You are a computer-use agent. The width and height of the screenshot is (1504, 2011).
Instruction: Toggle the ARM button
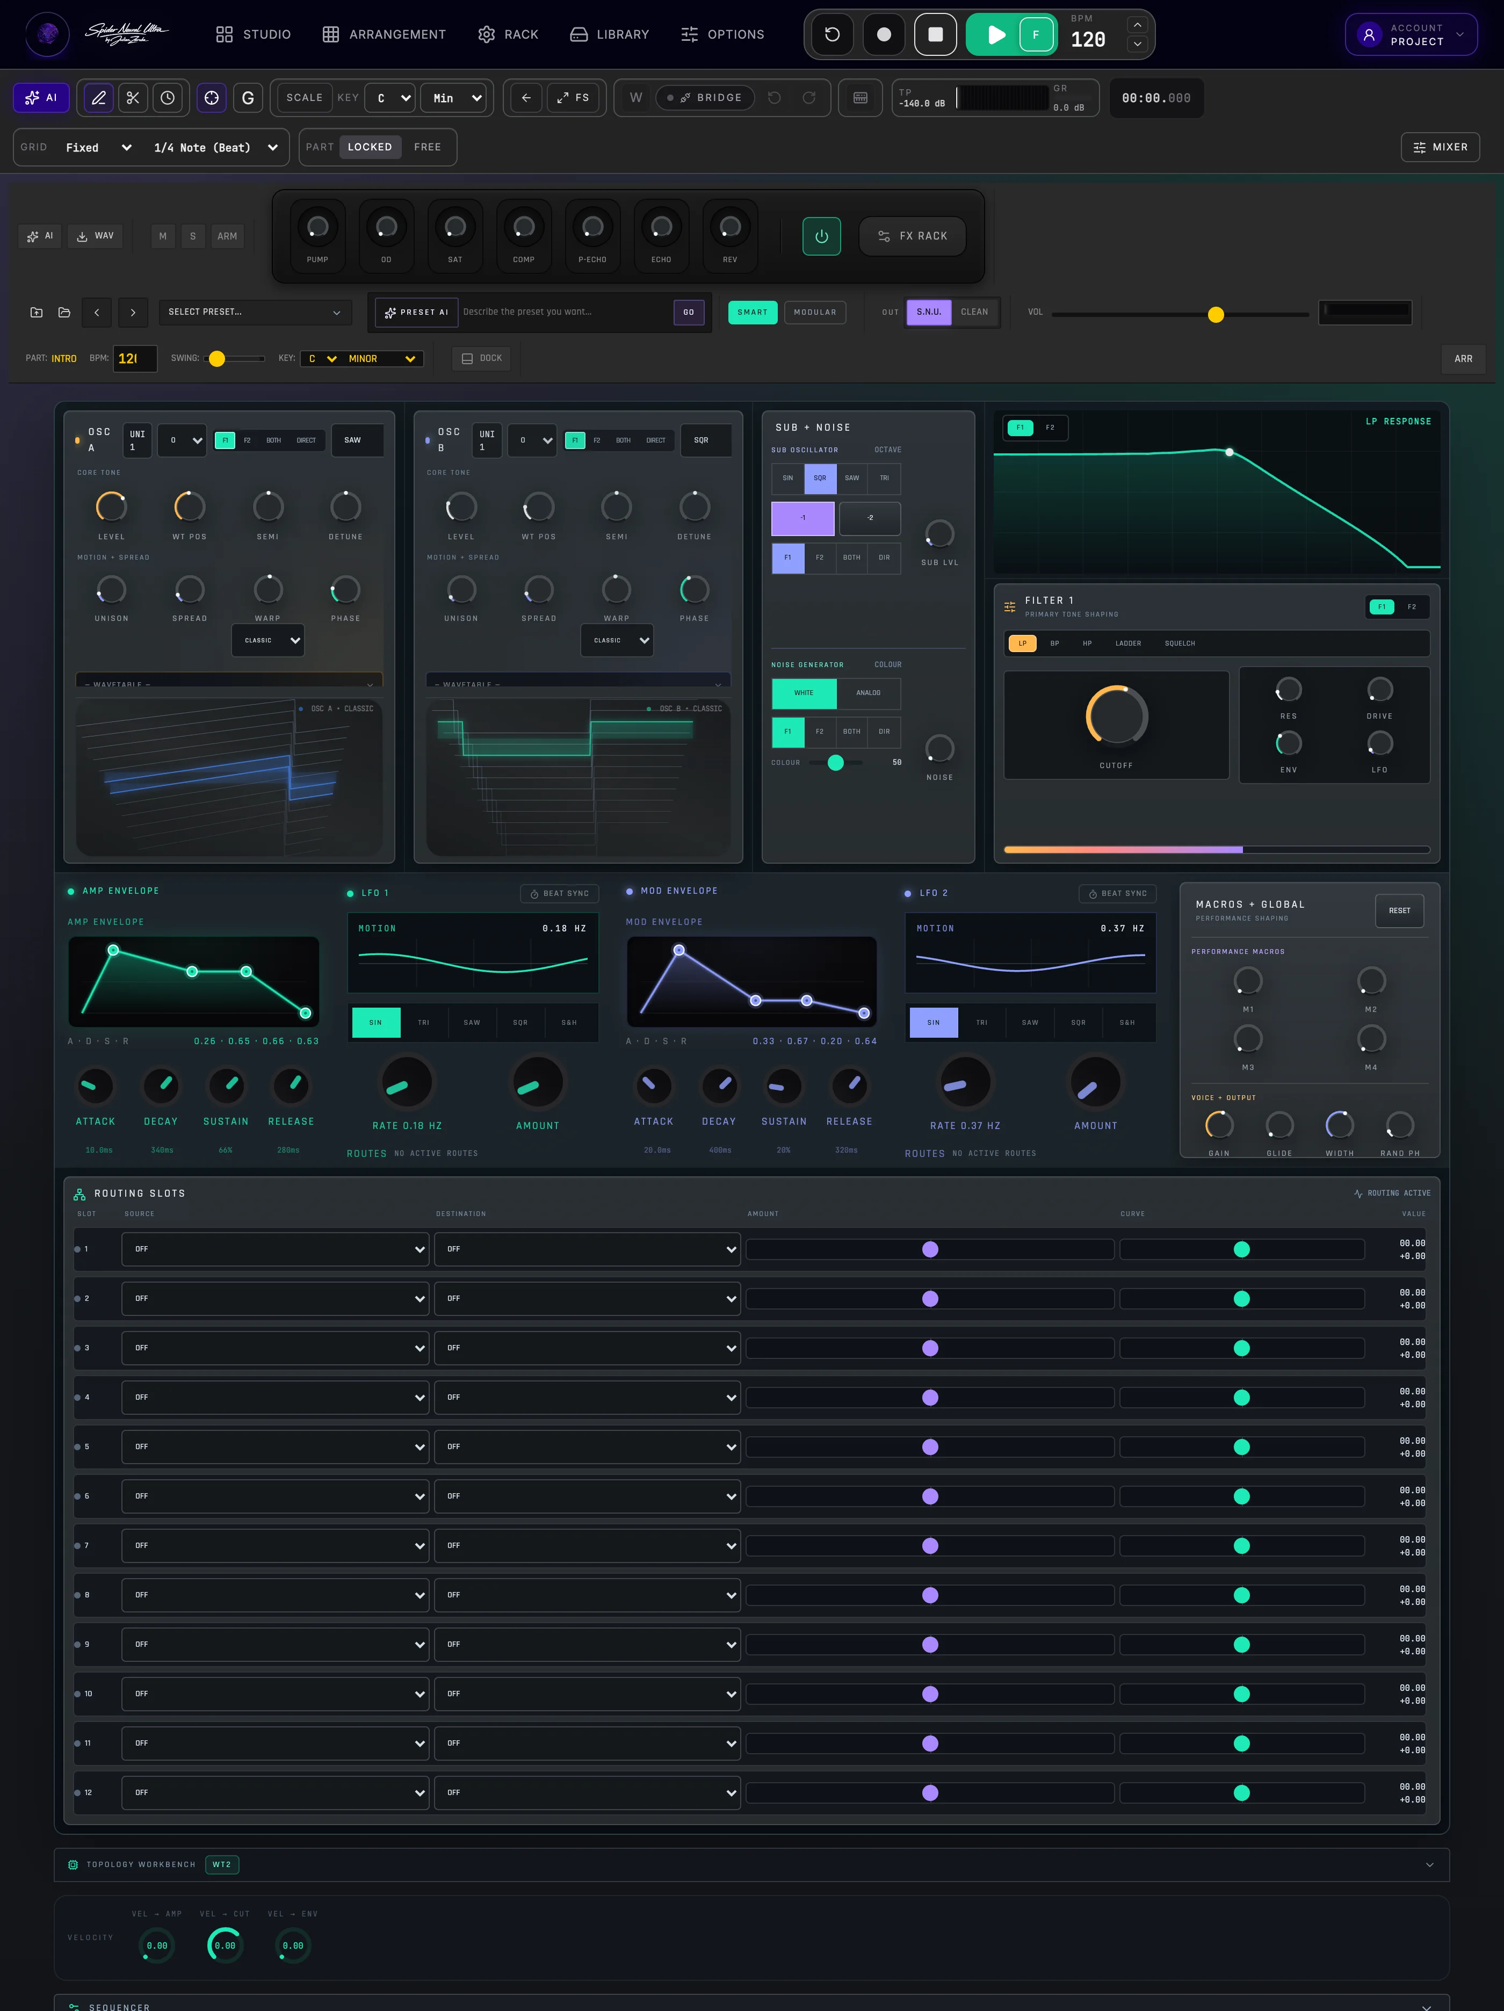click(227, 236)
